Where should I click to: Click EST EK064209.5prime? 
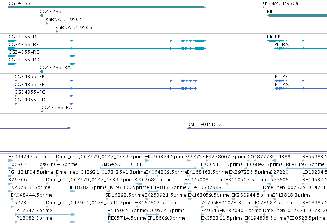[166, 172]
